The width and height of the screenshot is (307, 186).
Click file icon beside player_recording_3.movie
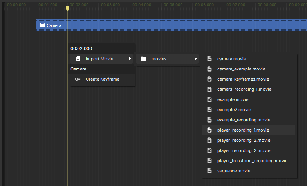209,150
